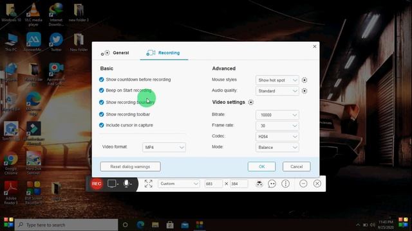
Task: Open the feedback chat bubble icon
Action: [x=272, y=184]
